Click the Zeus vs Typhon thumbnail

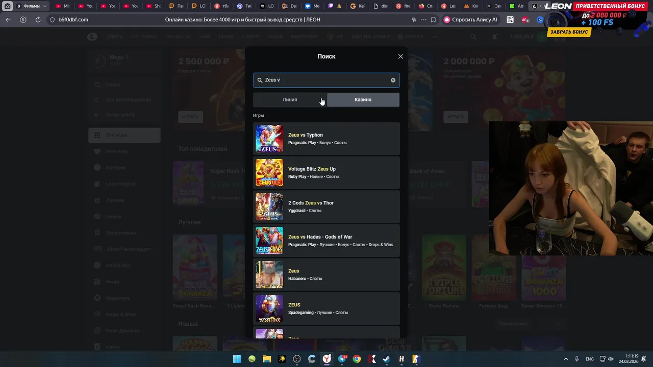pyautogui.click(x=269, y=139)
